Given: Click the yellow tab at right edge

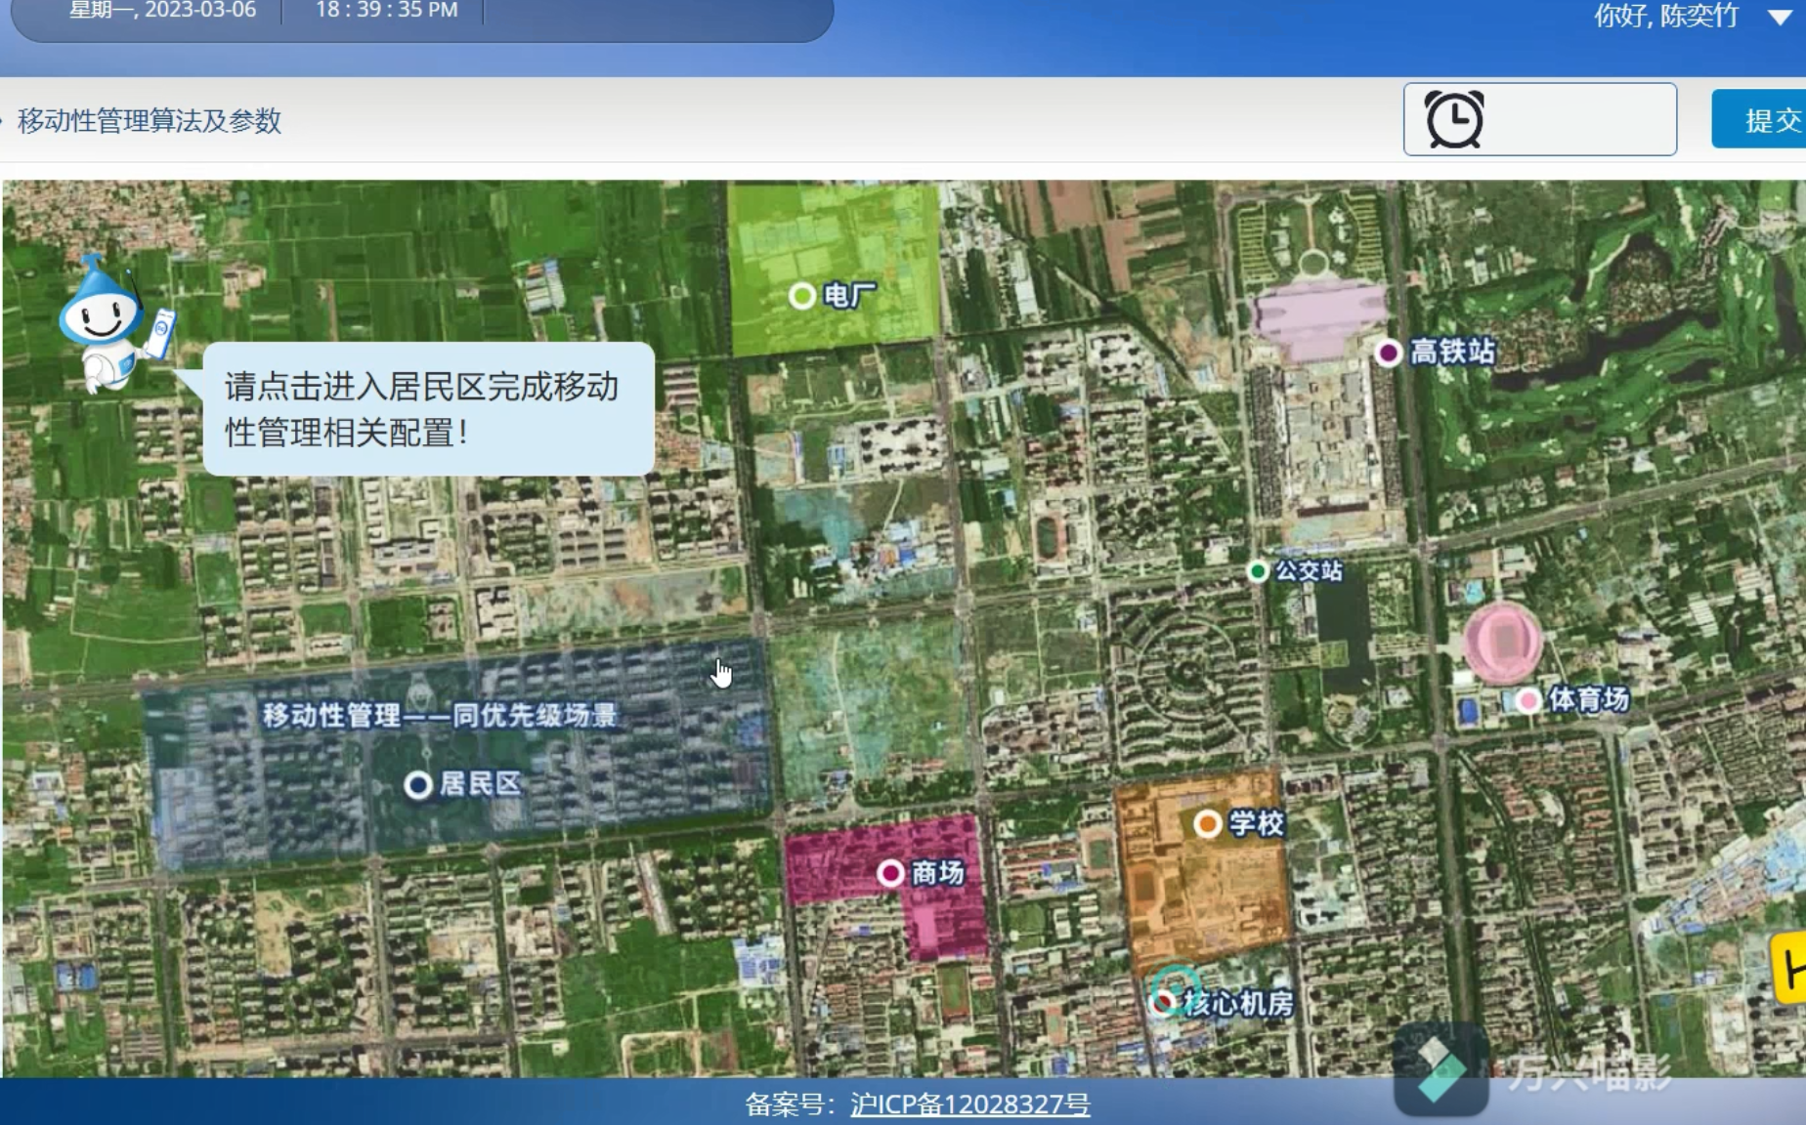Looking at the screenshot, I should click(x=1791, y=969).
